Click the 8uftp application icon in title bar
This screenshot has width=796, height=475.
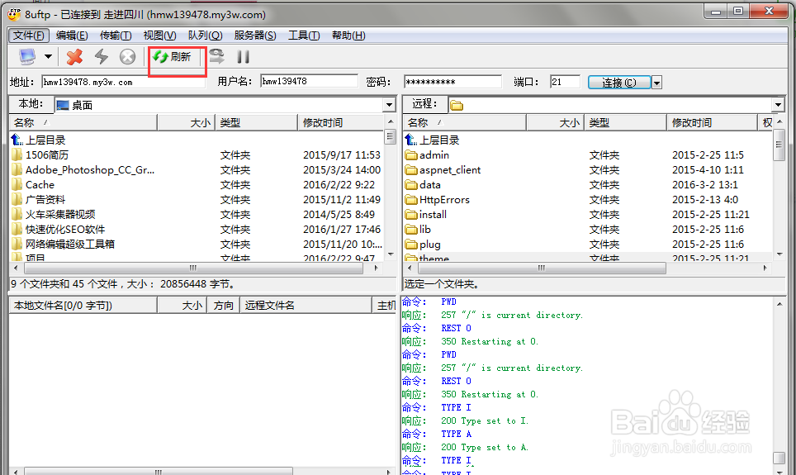(x=14, y=14)
